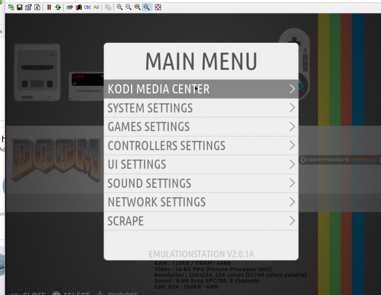Open SOUND SETTINGS entry
Screen dimensions: 381x295
click(201, 183)
